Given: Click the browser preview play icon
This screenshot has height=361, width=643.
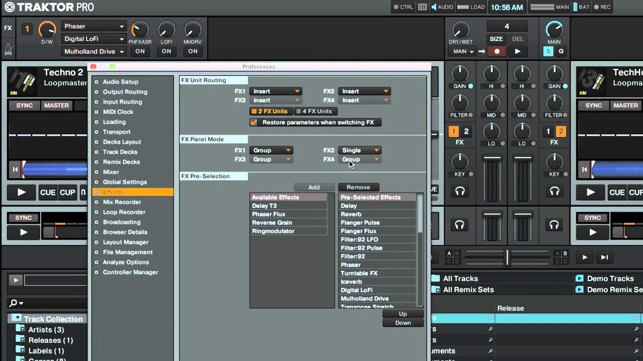Looking at the screenshot, I should click(16, 281).
